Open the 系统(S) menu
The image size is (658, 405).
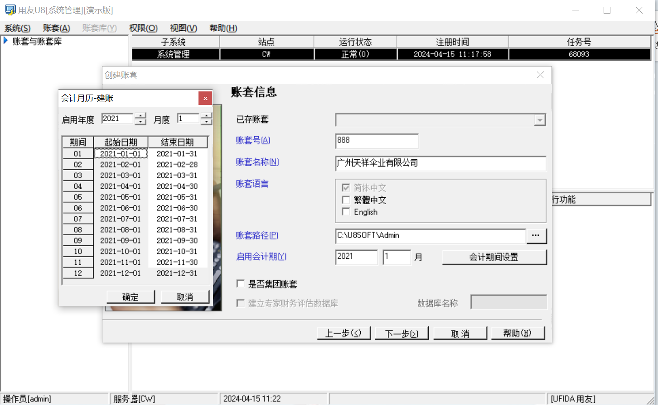[x=17, y=28]
